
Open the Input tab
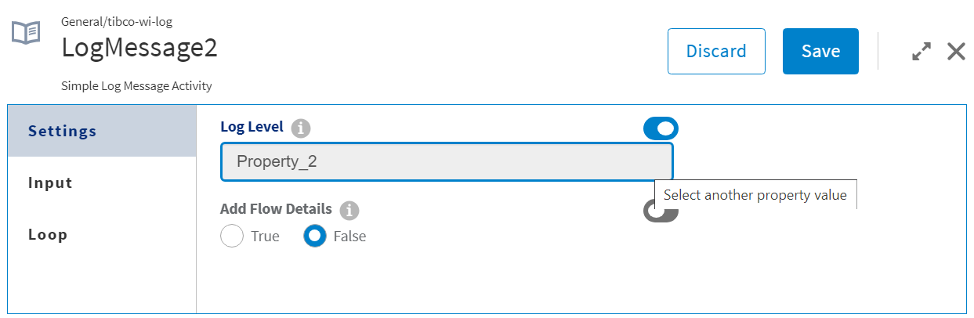50,182
